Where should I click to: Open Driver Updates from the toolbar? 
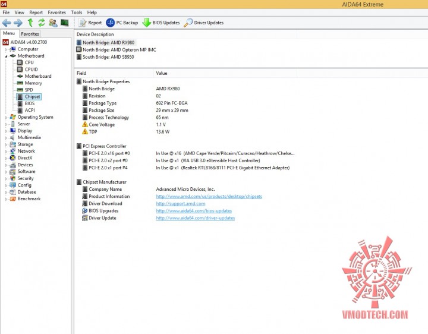pyautogui.click(x=204, y=23)
